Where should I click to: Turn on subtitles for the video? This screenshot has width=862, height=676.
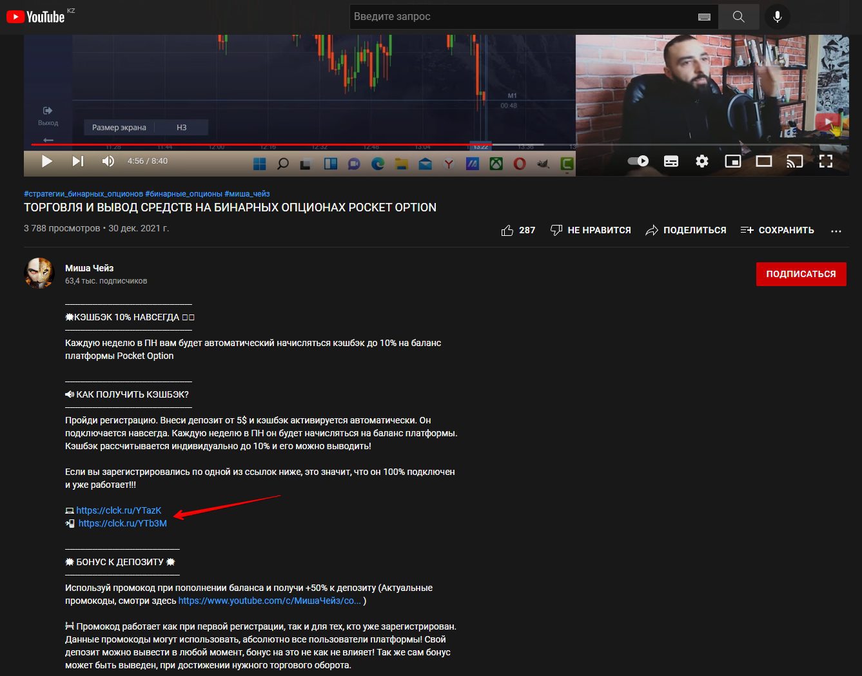point(671,161)
